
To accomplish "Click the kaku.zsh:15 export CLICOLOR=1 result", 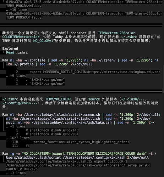I will tap(67, 161).
